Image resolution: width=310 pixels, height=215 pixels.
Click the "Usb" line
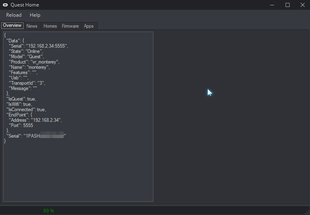point(19,78)
